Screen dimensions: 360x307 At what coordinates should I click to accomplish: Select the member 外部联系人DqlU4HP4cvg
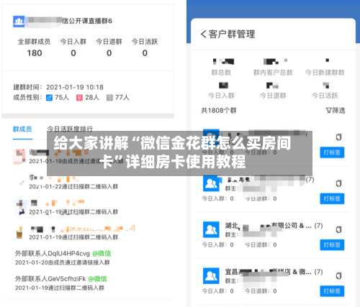tap(53, 254)
